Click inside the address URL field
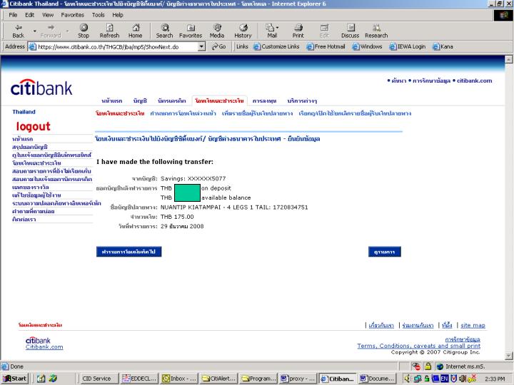514x385 pixels. click(x=117, y=47)
